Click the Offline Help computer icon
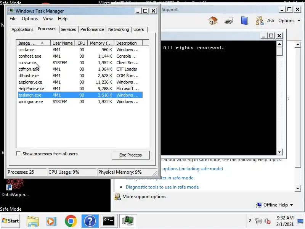The width and height of the screenshot is (305, 229). 259,205
